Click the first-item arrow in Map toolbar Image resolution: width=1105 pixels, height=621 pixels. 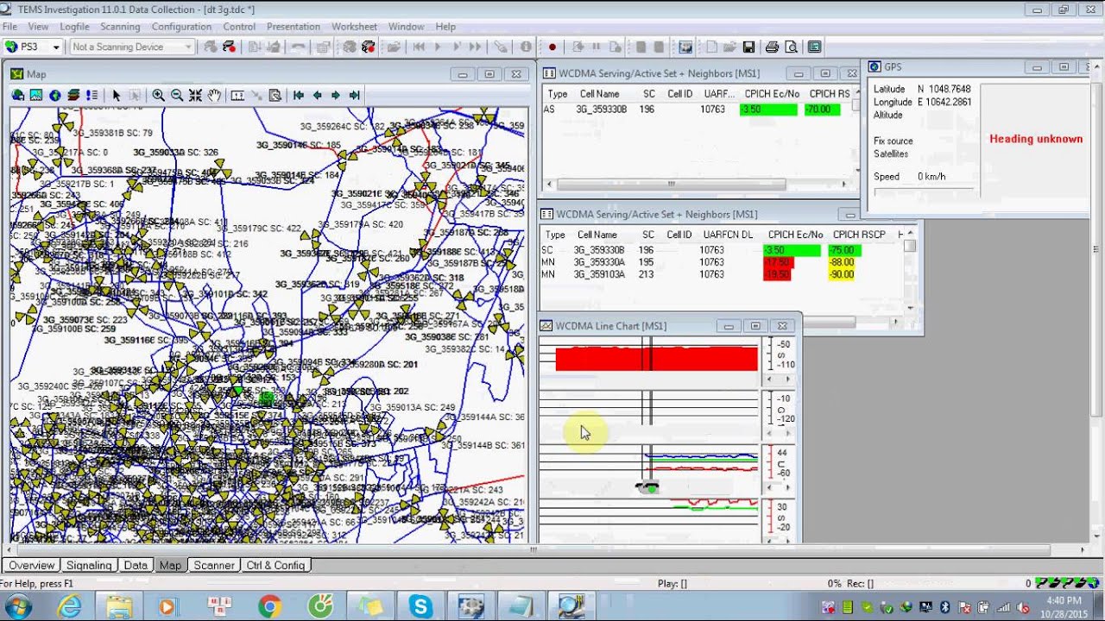(x=299, y=95)
